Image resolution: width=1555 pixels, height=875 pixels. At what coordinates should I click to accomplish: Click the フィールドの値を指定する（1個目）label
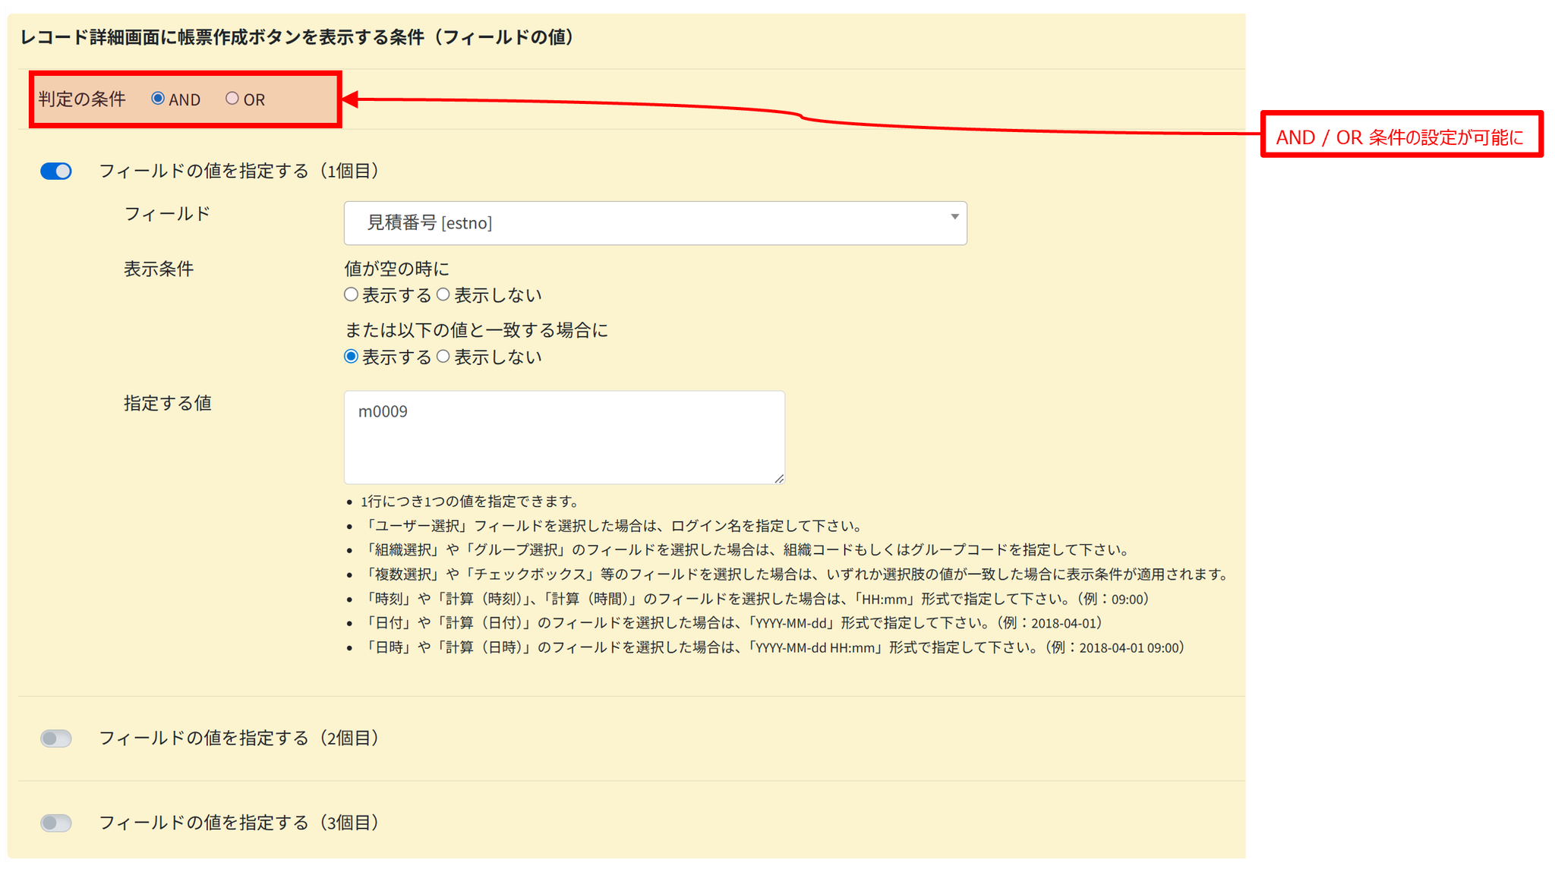[x=238, y=172]
